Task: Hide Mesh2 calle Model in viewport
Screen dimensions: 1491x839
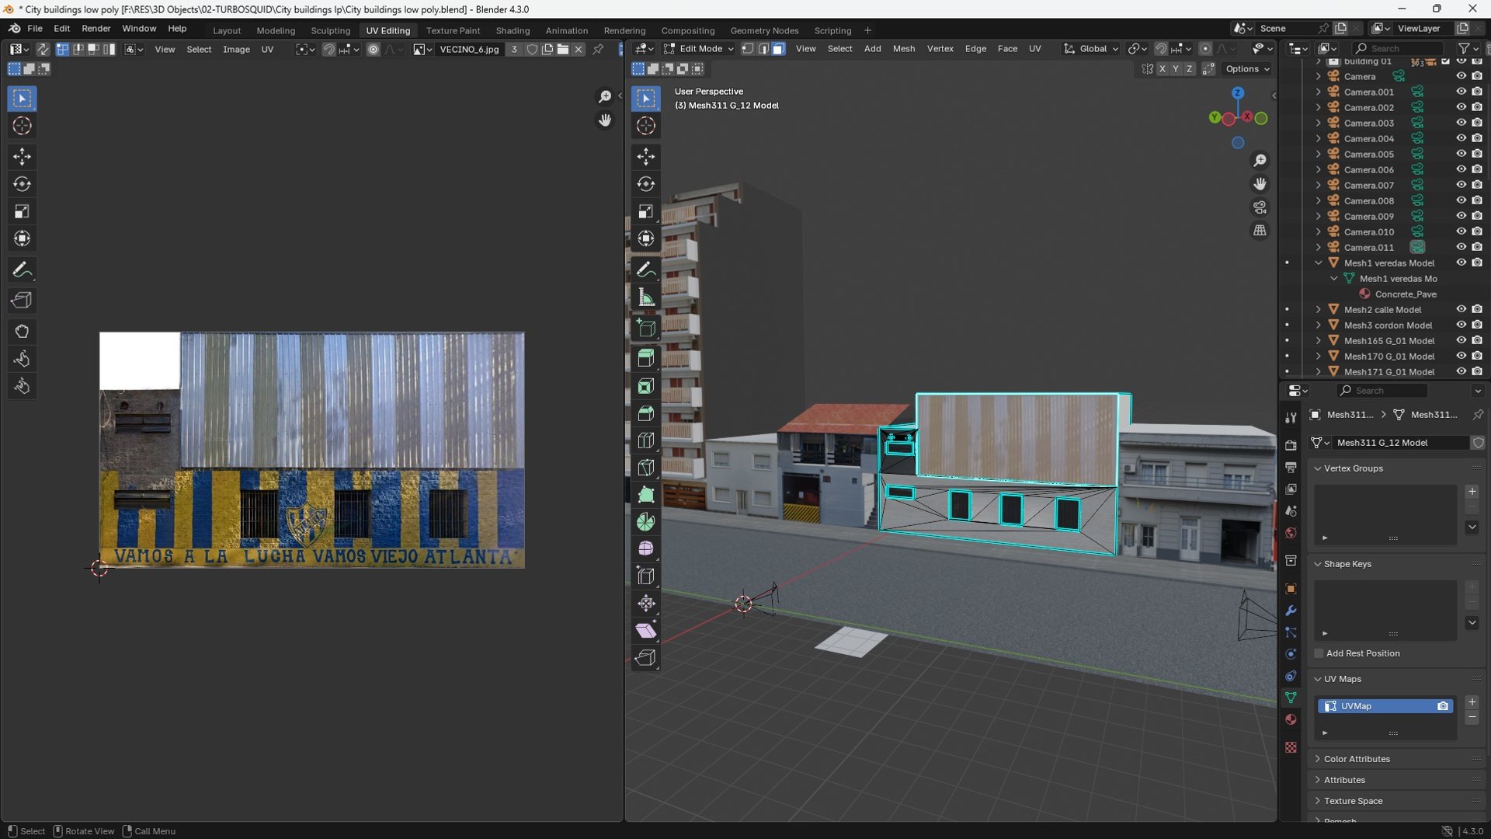Action: 1461,309
